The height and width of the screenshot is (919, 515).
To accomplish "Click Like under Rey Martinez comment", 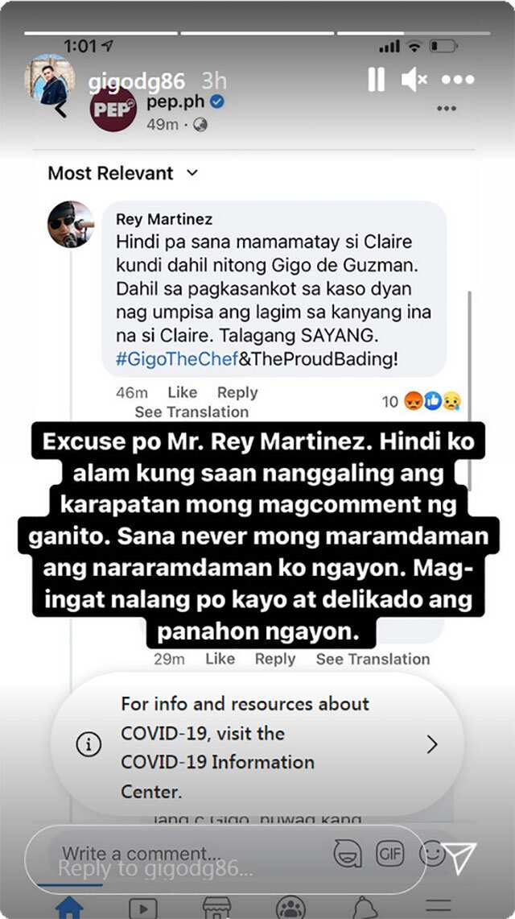I will point(182,393).
